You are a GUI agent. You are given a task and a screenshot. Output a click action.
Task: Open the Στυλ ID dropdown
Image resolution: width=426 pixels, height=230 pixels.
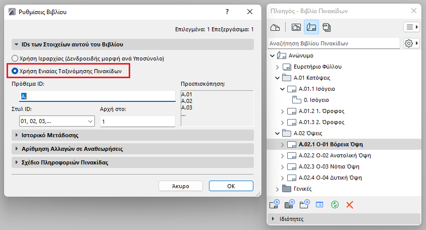(x=57, y=121)
